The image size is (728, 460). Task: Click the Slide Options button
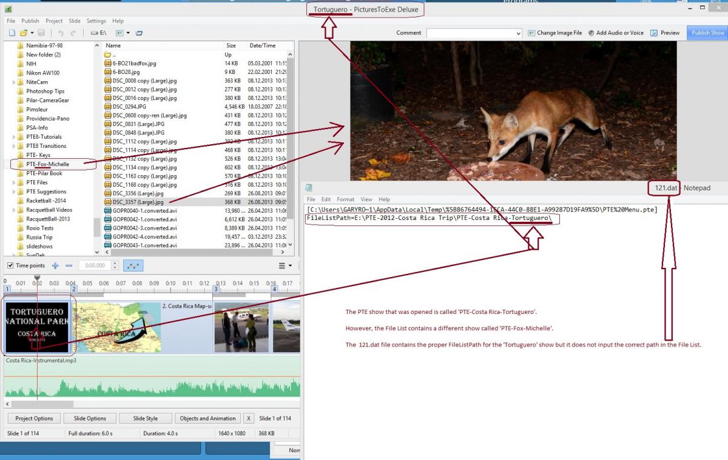coord(90,418)
